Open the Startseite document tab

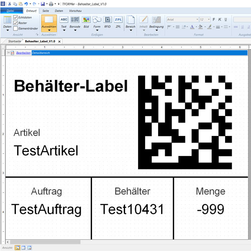point(15,41)
